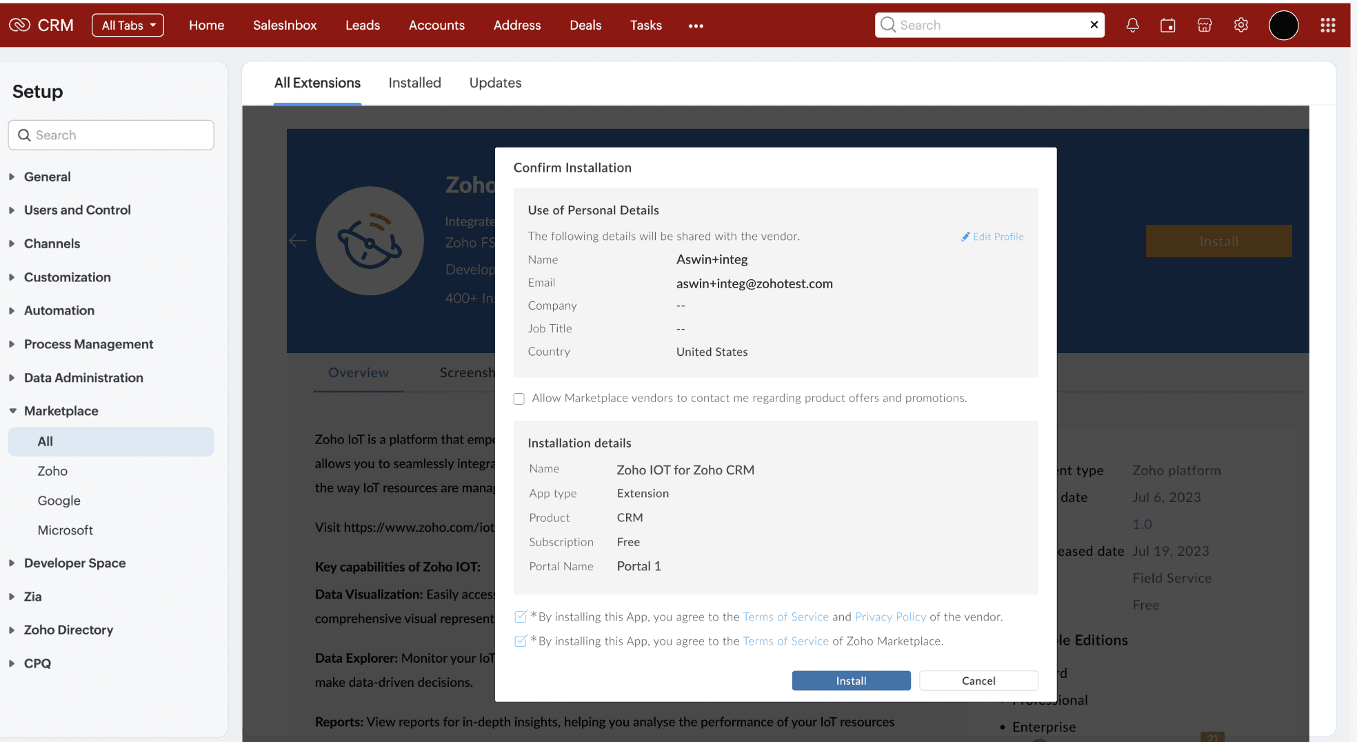The image size is (1357, 742).
Task: Click the email aswin+integ@zohotest.com
Action: 754,283
